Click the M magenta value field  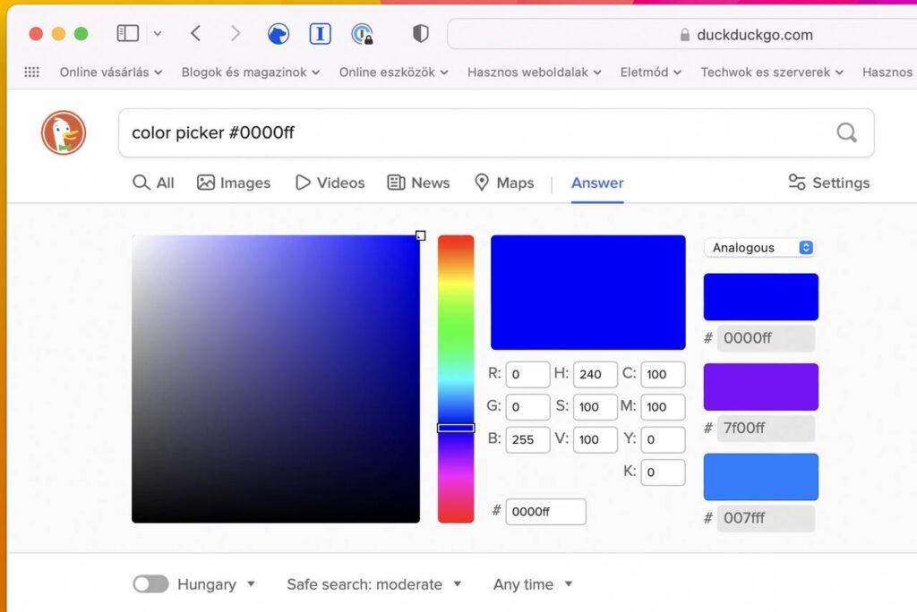664,407
